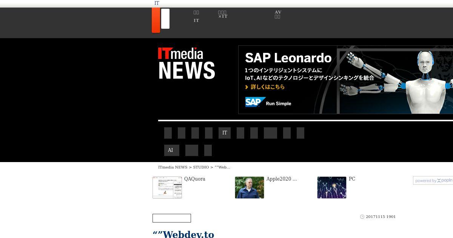Open the QAQuora article thumbnail
Screen dimensions: 453x238
167,187
